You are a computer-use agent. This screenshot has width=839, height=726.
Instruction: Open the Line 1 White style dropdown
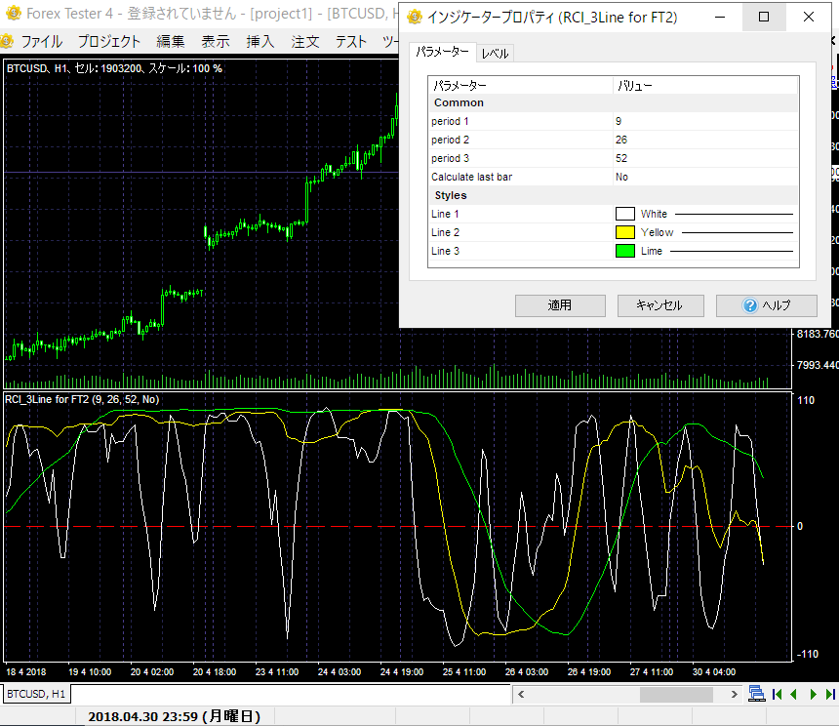coord(704,214)
